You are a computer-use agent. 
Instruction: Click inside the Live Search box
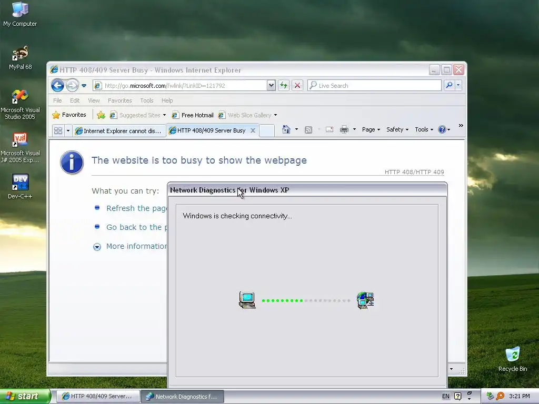pos(374,86)
